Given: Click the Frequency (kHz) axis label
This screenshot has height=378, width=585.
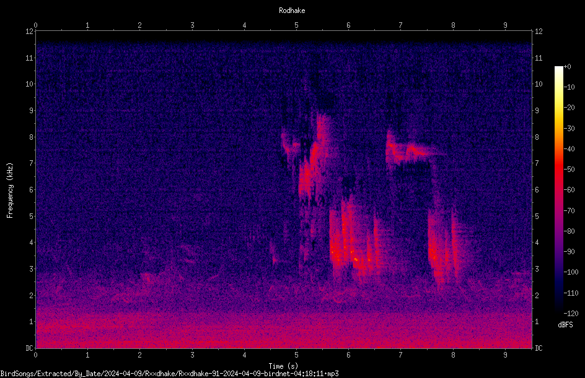Looking at the screenshot, I should pos(10,191).
